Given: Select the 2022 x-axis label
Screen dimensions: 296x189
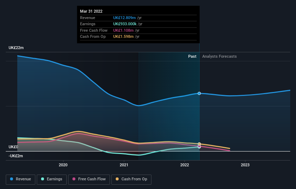Looking at the screenshot, I should [185, 165].
